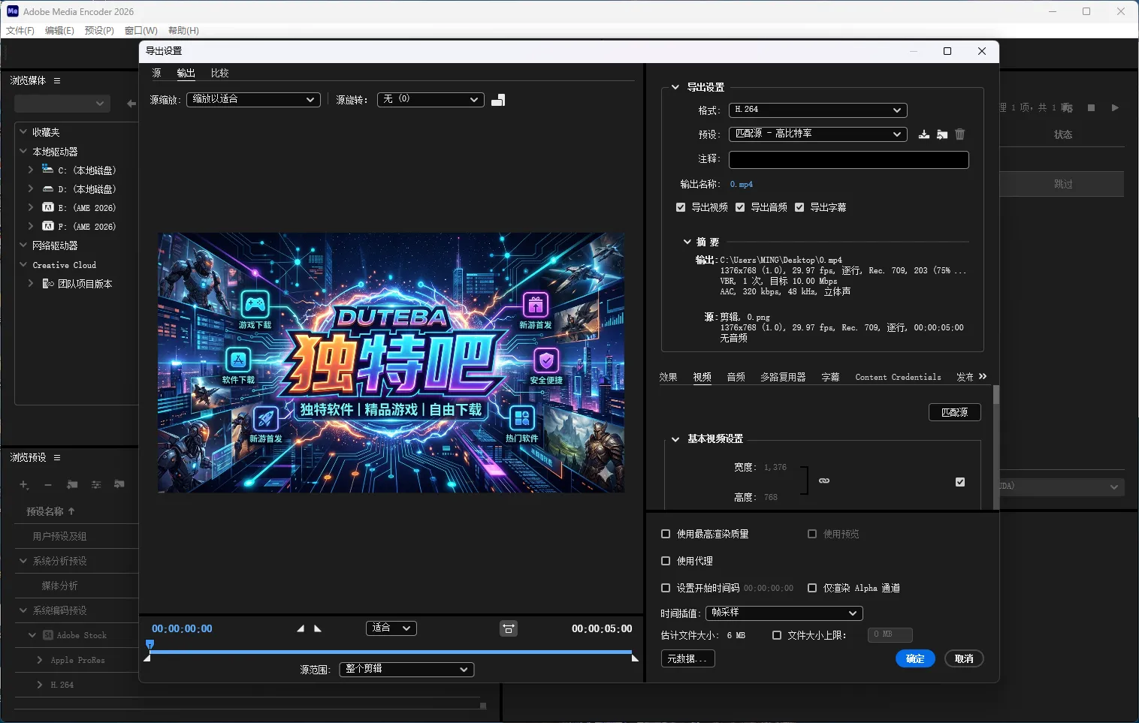1139x723 pixels.
Task: Remove a preset using the minus icon
Action: point(47,484)
